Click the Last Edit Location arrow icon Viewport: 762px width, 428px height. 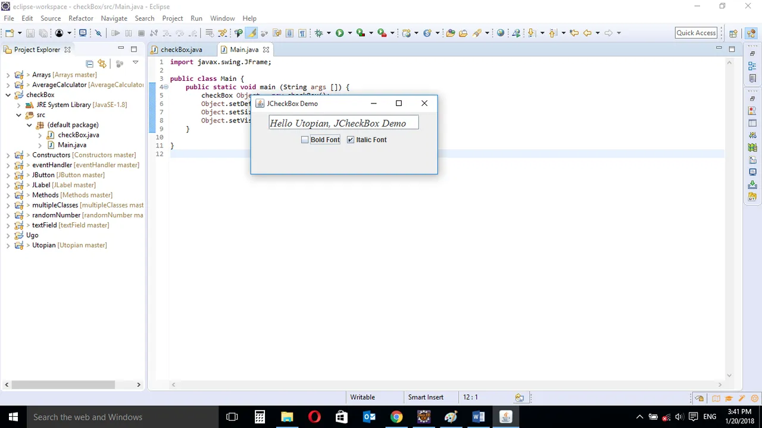pyautogui.click(x=574, y=33)
